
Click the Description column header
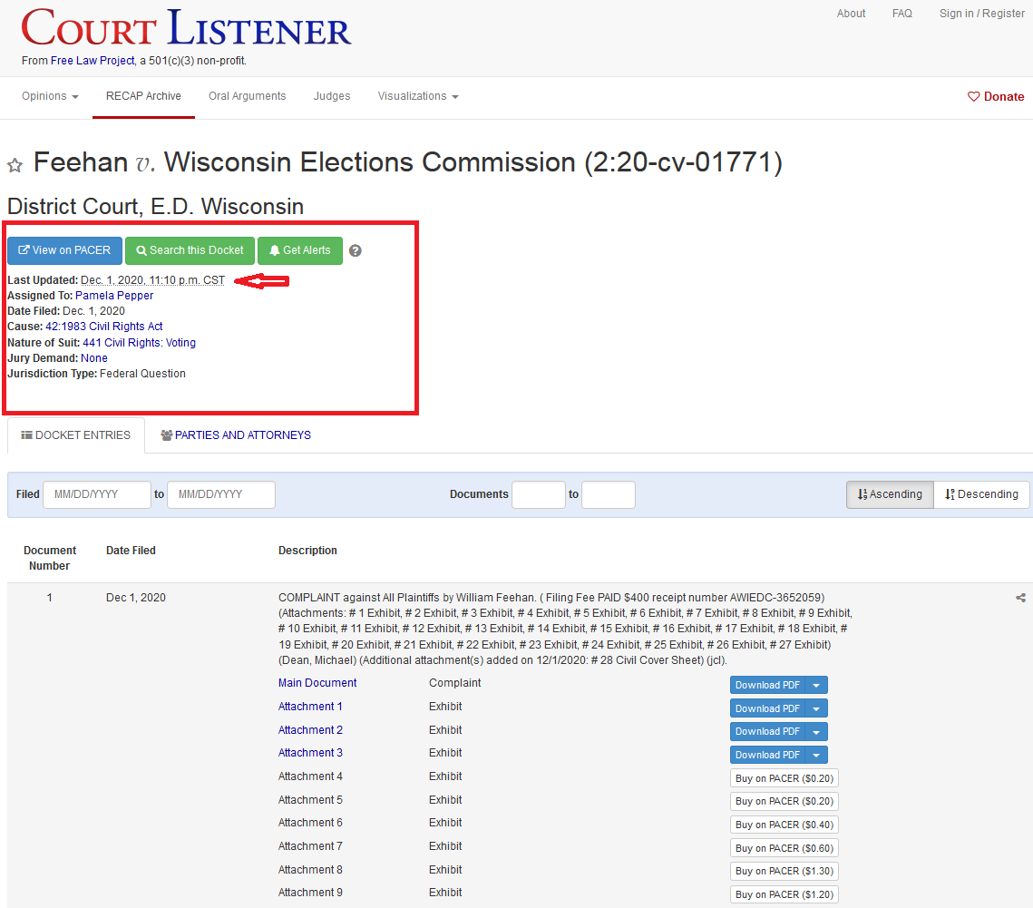[307, 551]
